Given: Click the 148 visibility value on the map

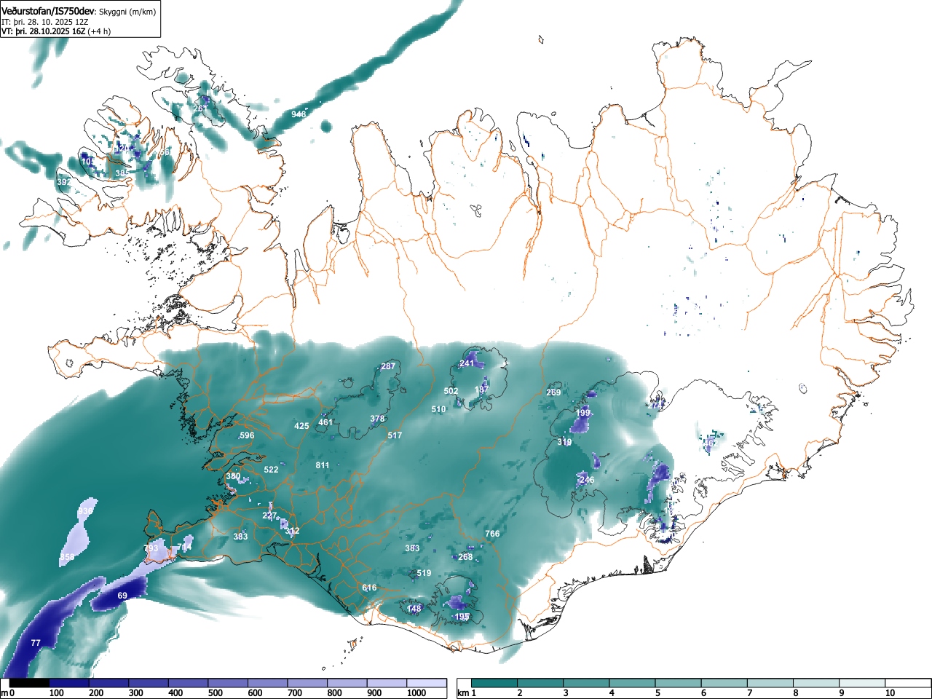Looking at the screenshot, I should 414,609.
